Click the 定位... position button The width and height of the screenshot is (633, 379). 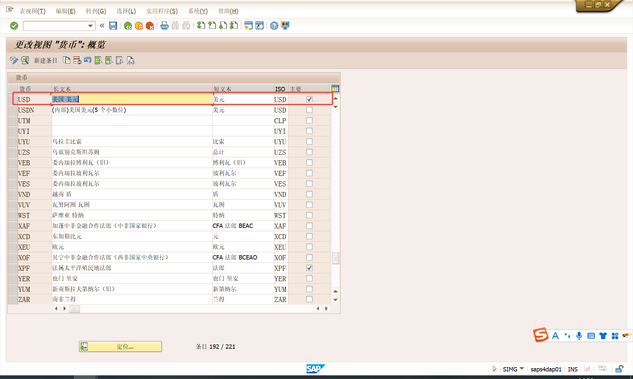point(120,346)
